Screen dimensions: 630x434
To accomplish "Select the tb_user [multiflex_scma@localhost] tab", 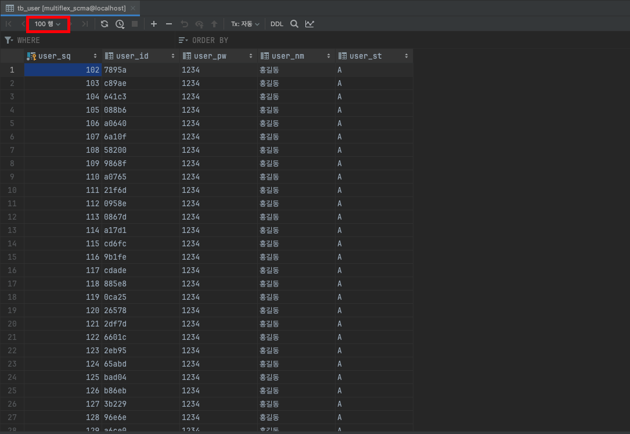I will point(70,8).
